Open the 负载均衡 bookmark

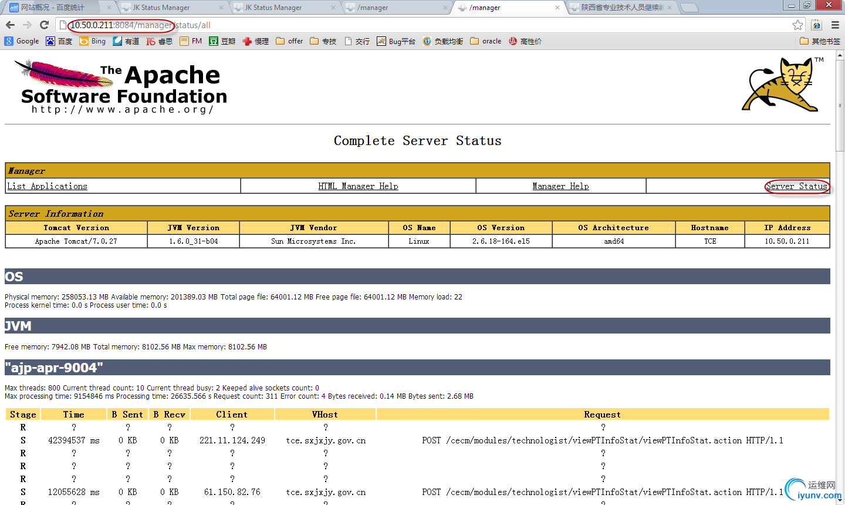pyautogui.click(x=443, y=41)
